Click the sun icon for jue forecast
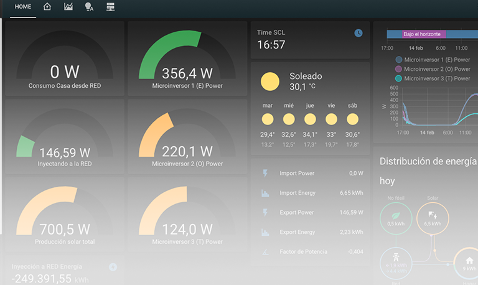 (x=310, y=119)
